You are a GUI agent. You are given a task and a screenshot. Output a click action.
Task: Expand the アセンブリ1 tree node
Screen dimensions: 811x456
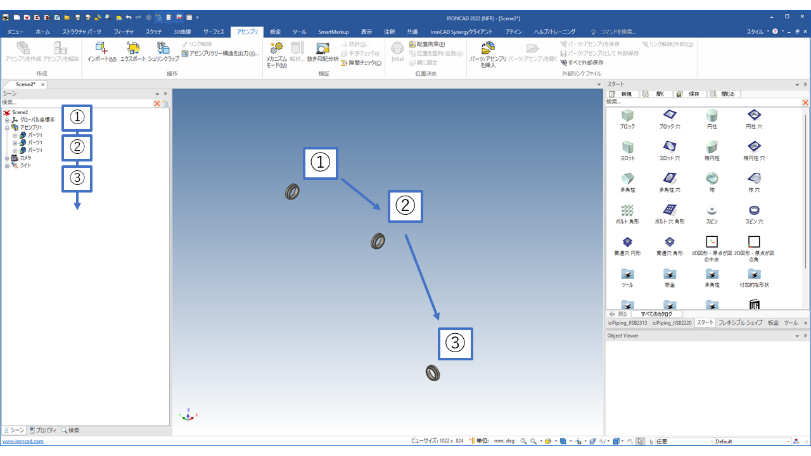pos(6,127)
